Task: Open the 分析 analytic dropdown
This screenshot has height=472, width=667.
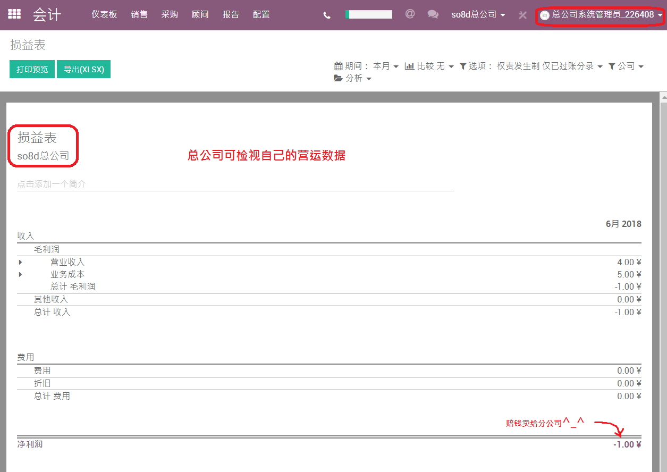Action: tap(352, 78)
